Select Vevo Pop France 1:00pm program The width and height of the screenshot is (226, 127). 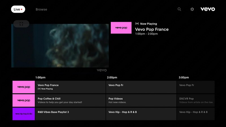[x=70, y=87]
